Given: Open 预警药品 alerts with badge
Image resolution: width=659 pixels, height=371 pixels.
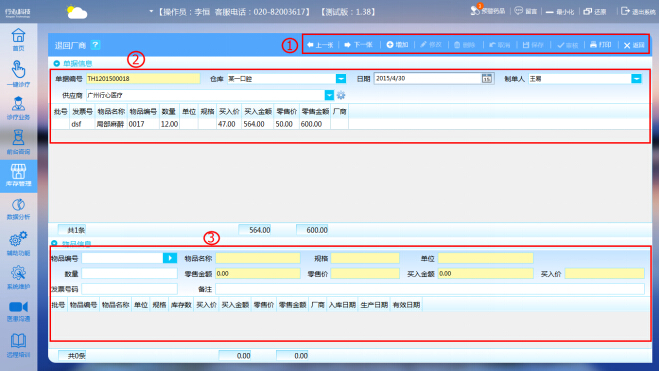Looking at the screenshot, I should click(x=487, y=11).
